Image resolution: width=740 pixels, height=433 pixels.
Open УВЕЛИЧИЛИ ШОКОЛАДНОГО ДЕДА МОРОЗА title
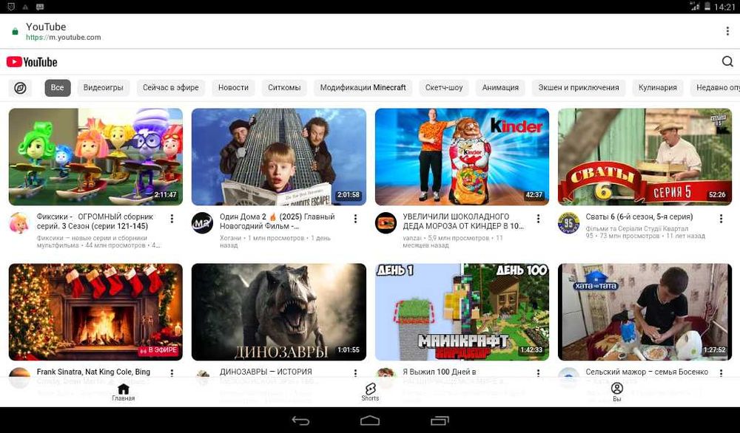463,222
